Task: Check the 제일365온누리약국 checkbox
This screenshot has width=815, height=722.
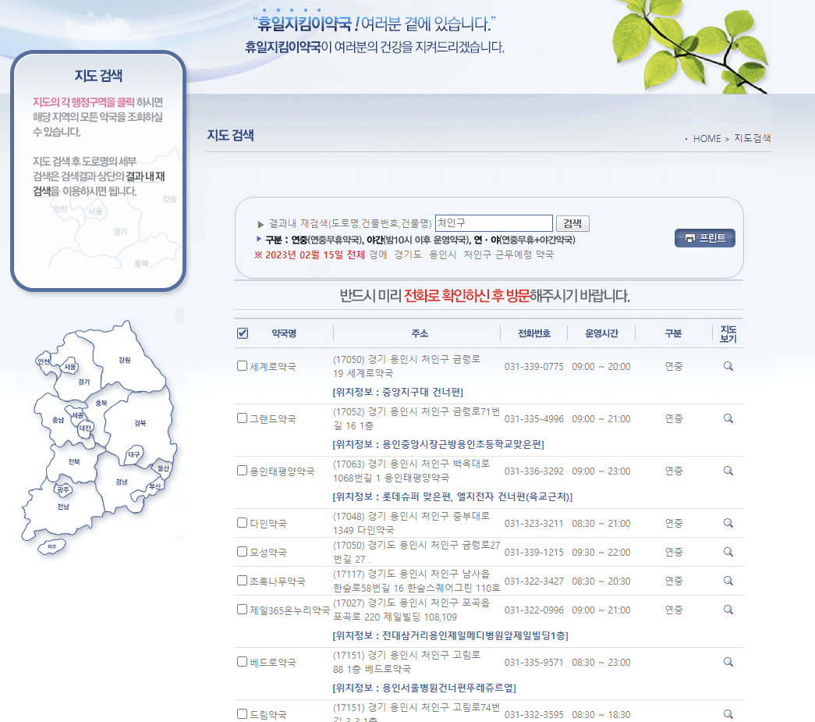Action: click(242, 609)
